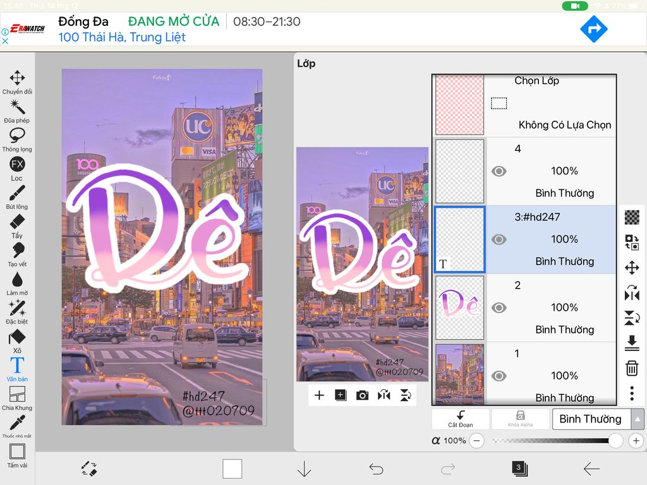
Task: Delete the layer with trash icon
Action: [x=632, y=368]
